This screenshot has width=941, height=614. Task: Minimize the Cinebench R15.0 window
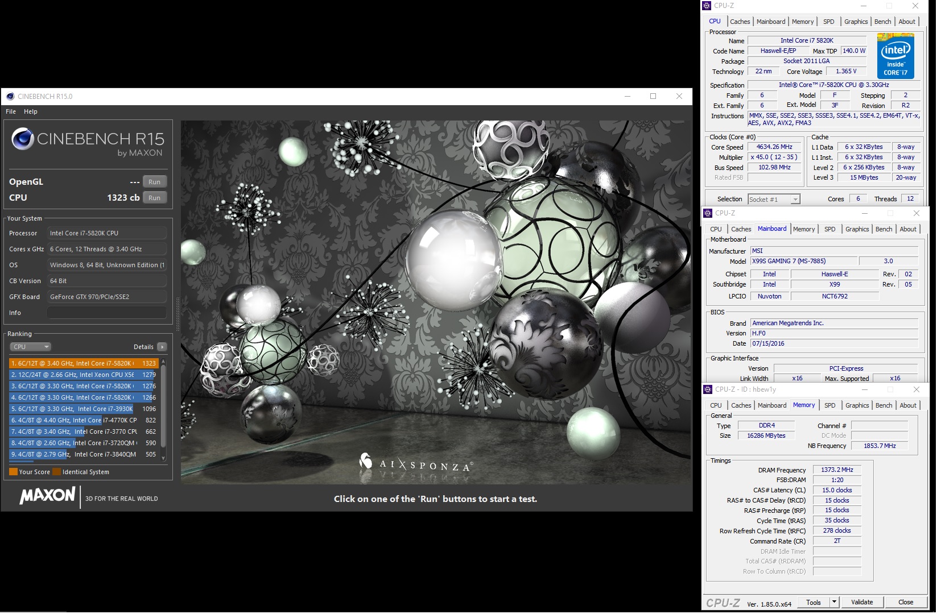[628, 96]
